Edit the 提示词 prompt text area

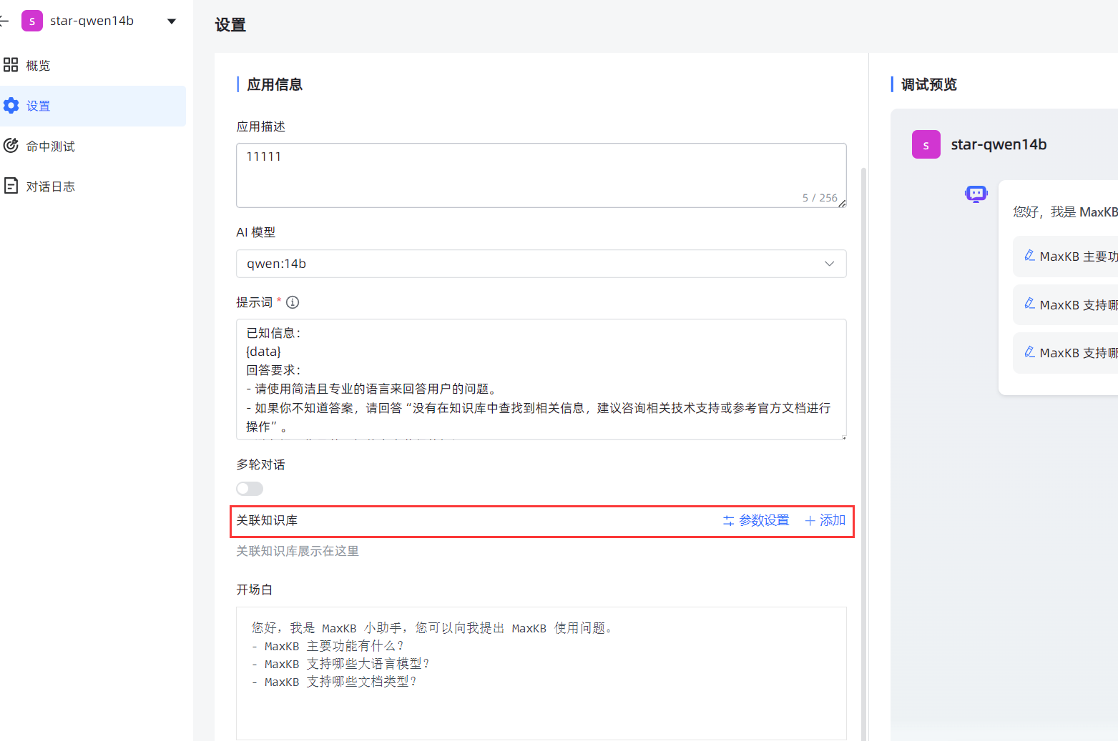[x=541, y=379]
